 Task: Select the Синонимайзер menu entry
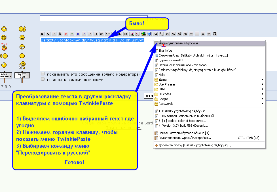(209, 55)
